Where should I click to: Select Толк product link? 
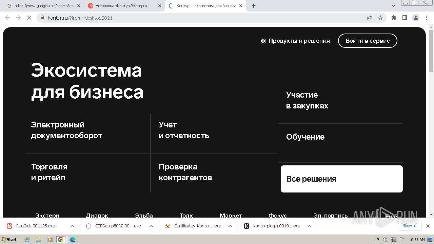186,215
